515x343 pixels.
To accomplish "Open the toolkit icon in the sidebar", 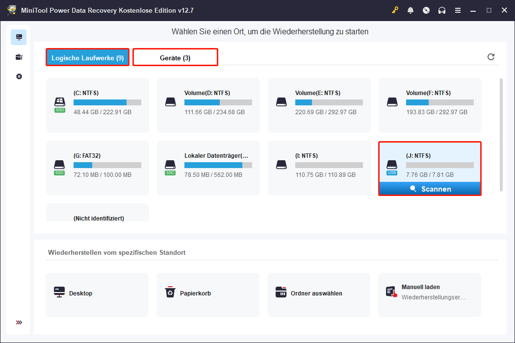I will (19, 57).
